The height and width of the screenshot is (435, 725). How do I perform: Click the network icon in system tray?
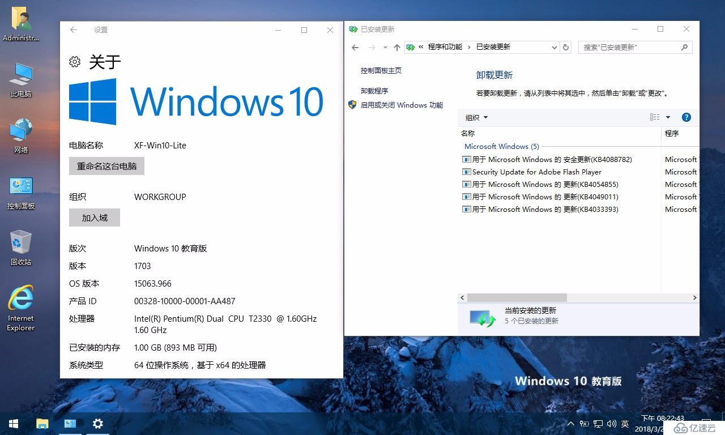click(598, 423)
